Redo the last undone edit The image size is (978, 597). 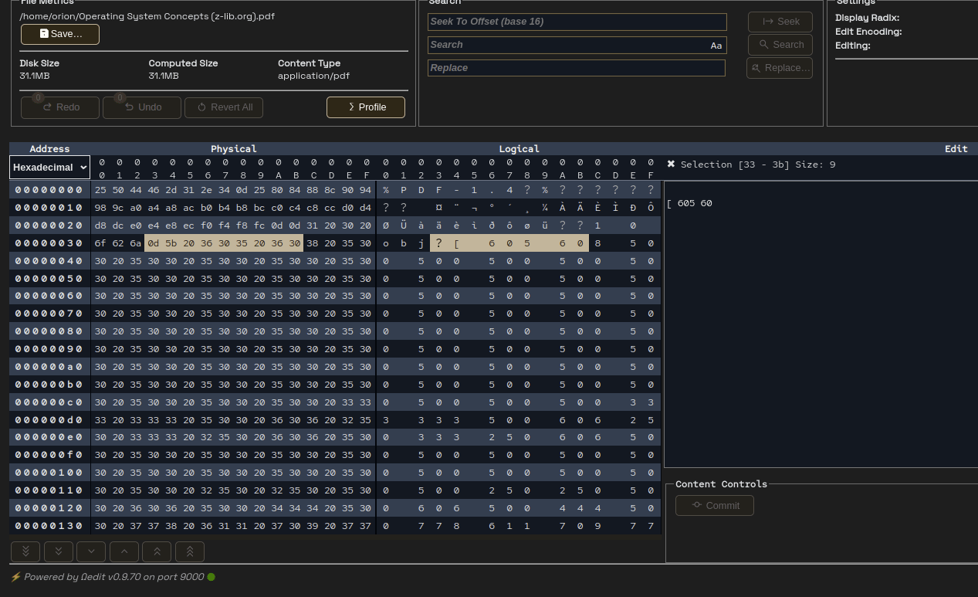click(x=59, y=107)
